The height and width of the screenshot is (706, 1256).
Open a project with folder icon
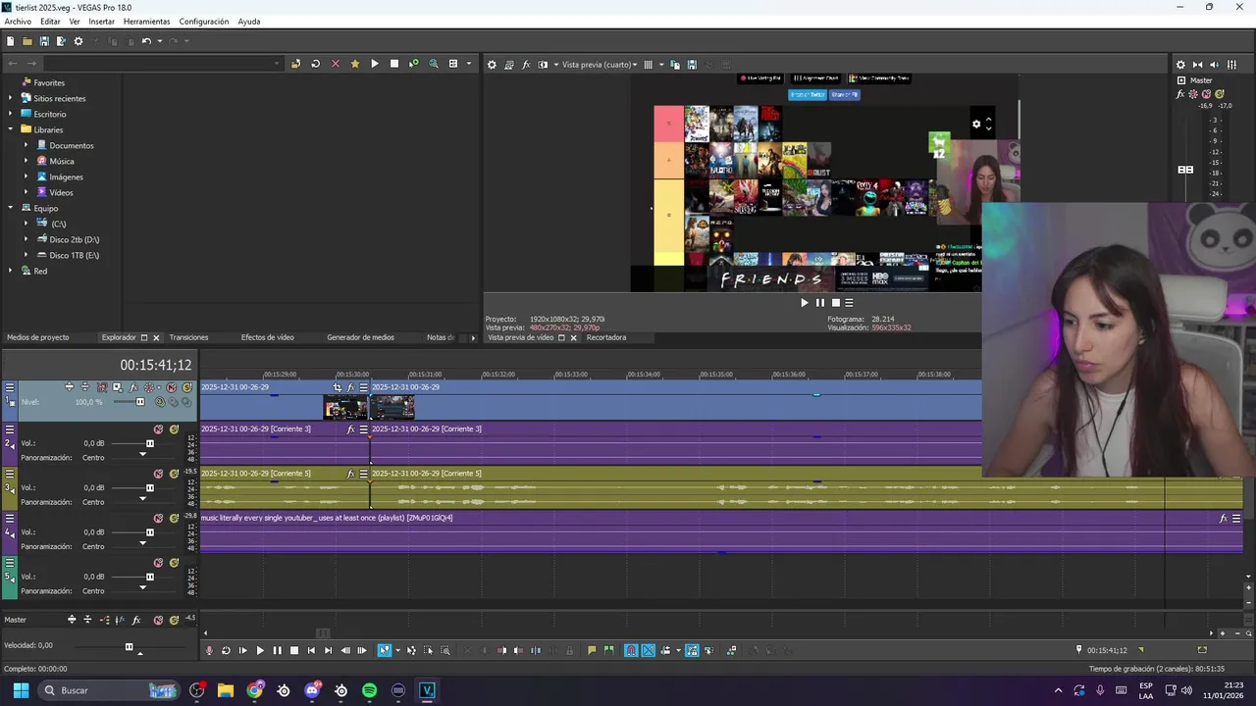27,41
